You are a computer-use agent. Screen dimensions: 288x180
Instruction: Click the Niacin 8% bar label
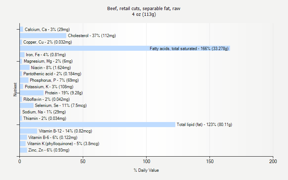tap(51, 67)
